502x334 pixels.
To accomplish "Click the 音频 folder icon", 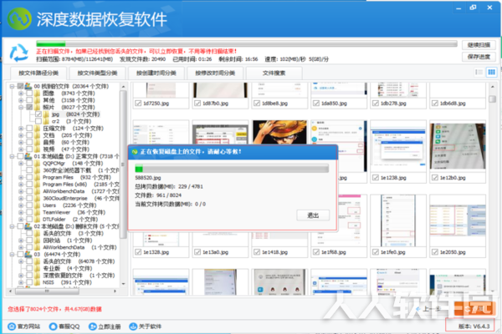I will (x=38, y=142).
